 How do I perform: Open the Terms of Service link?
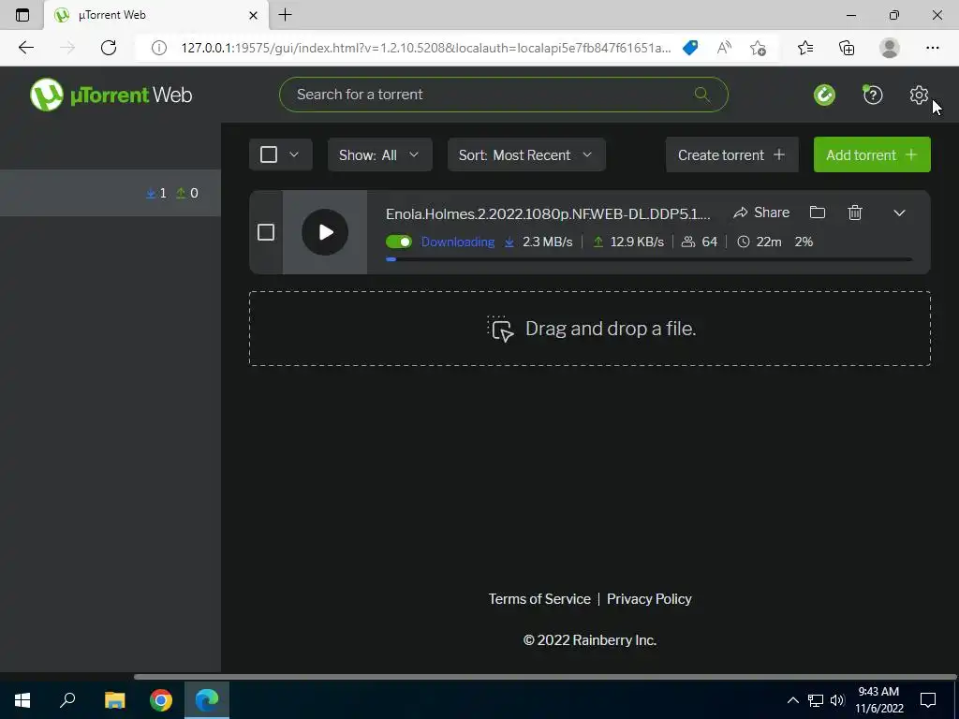(539, 598)
